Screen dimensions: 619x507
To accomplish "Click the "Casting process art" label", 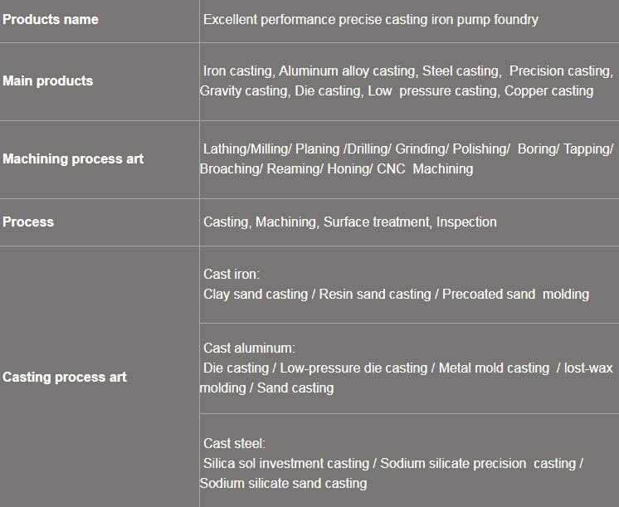I will (x=65, y=377).
